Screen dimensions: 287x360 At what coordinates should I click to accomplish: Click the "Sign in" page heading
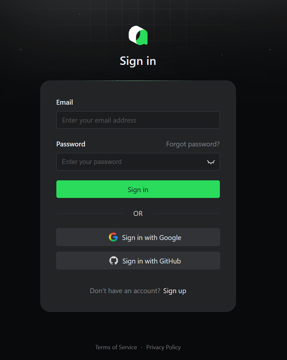[138, 61]
